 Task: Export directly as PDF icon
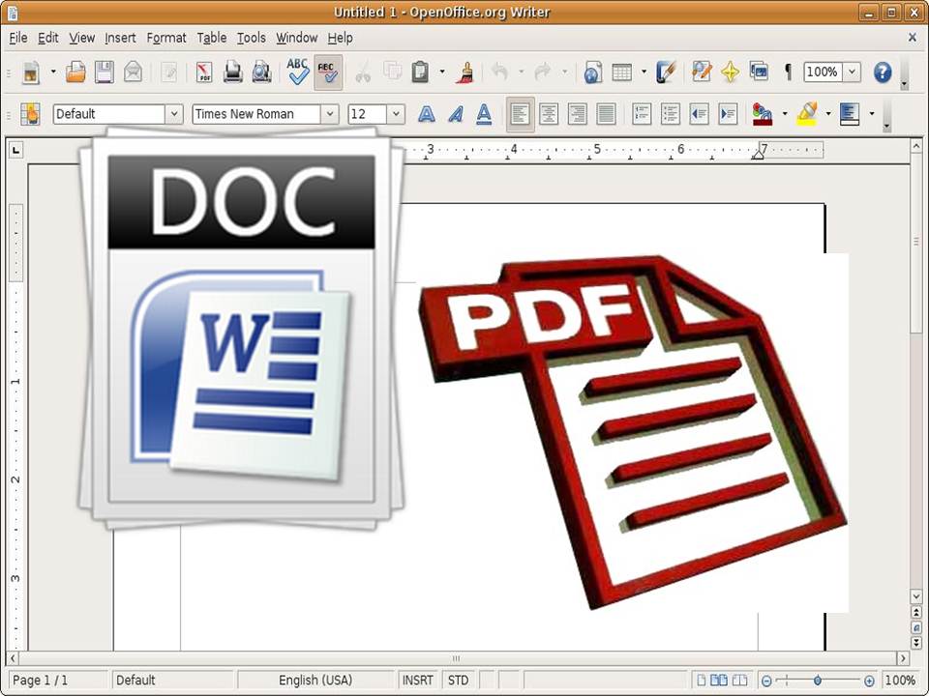[x=204, y=72]
